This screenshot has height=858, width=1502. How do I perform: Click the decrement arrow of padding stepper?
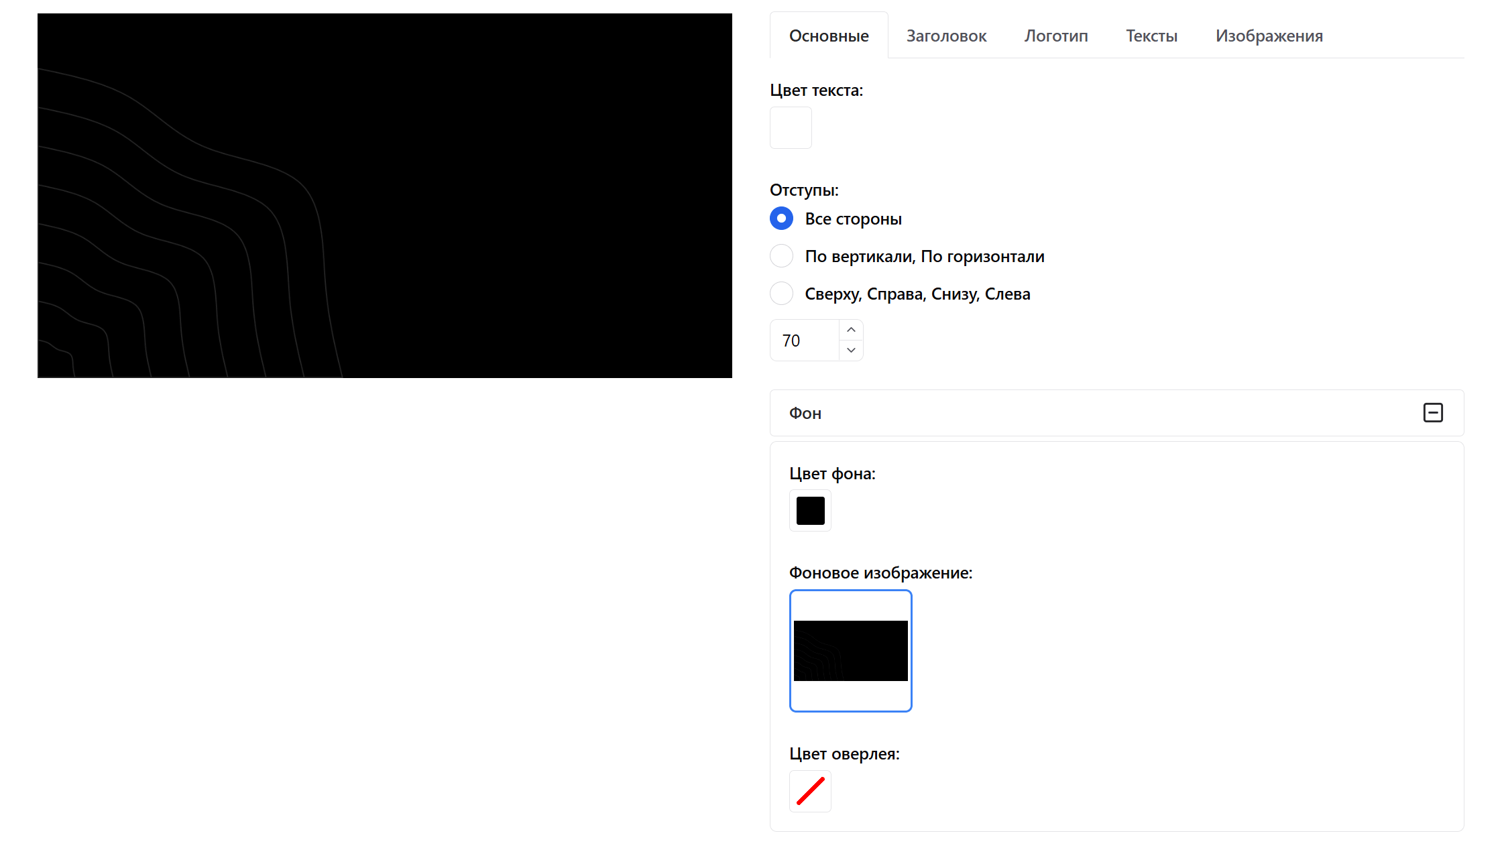click(851, 351)
